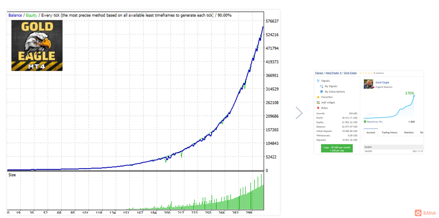
Task: Open My Signals in the sidebar
Action: pyautogui.click(x=331, y=86)
